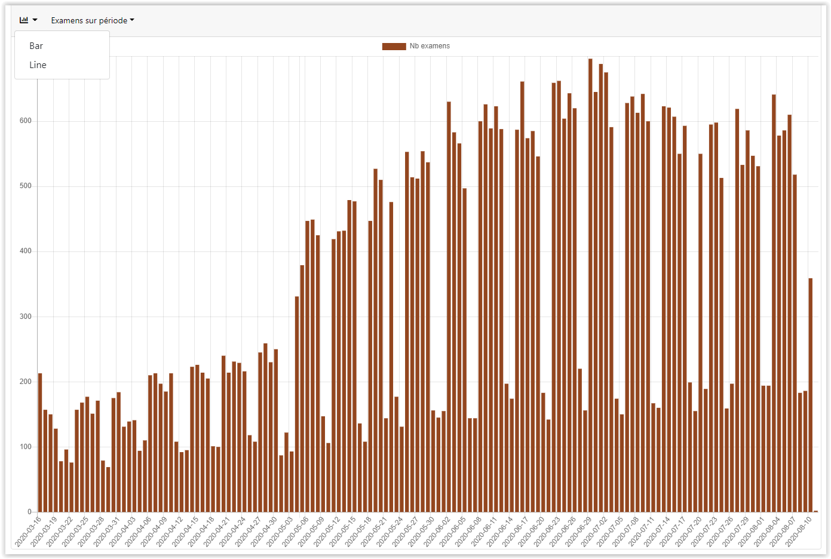Click the y-axis value 600
The width and height of the screenshot is (831, 559).
[25, 121]
